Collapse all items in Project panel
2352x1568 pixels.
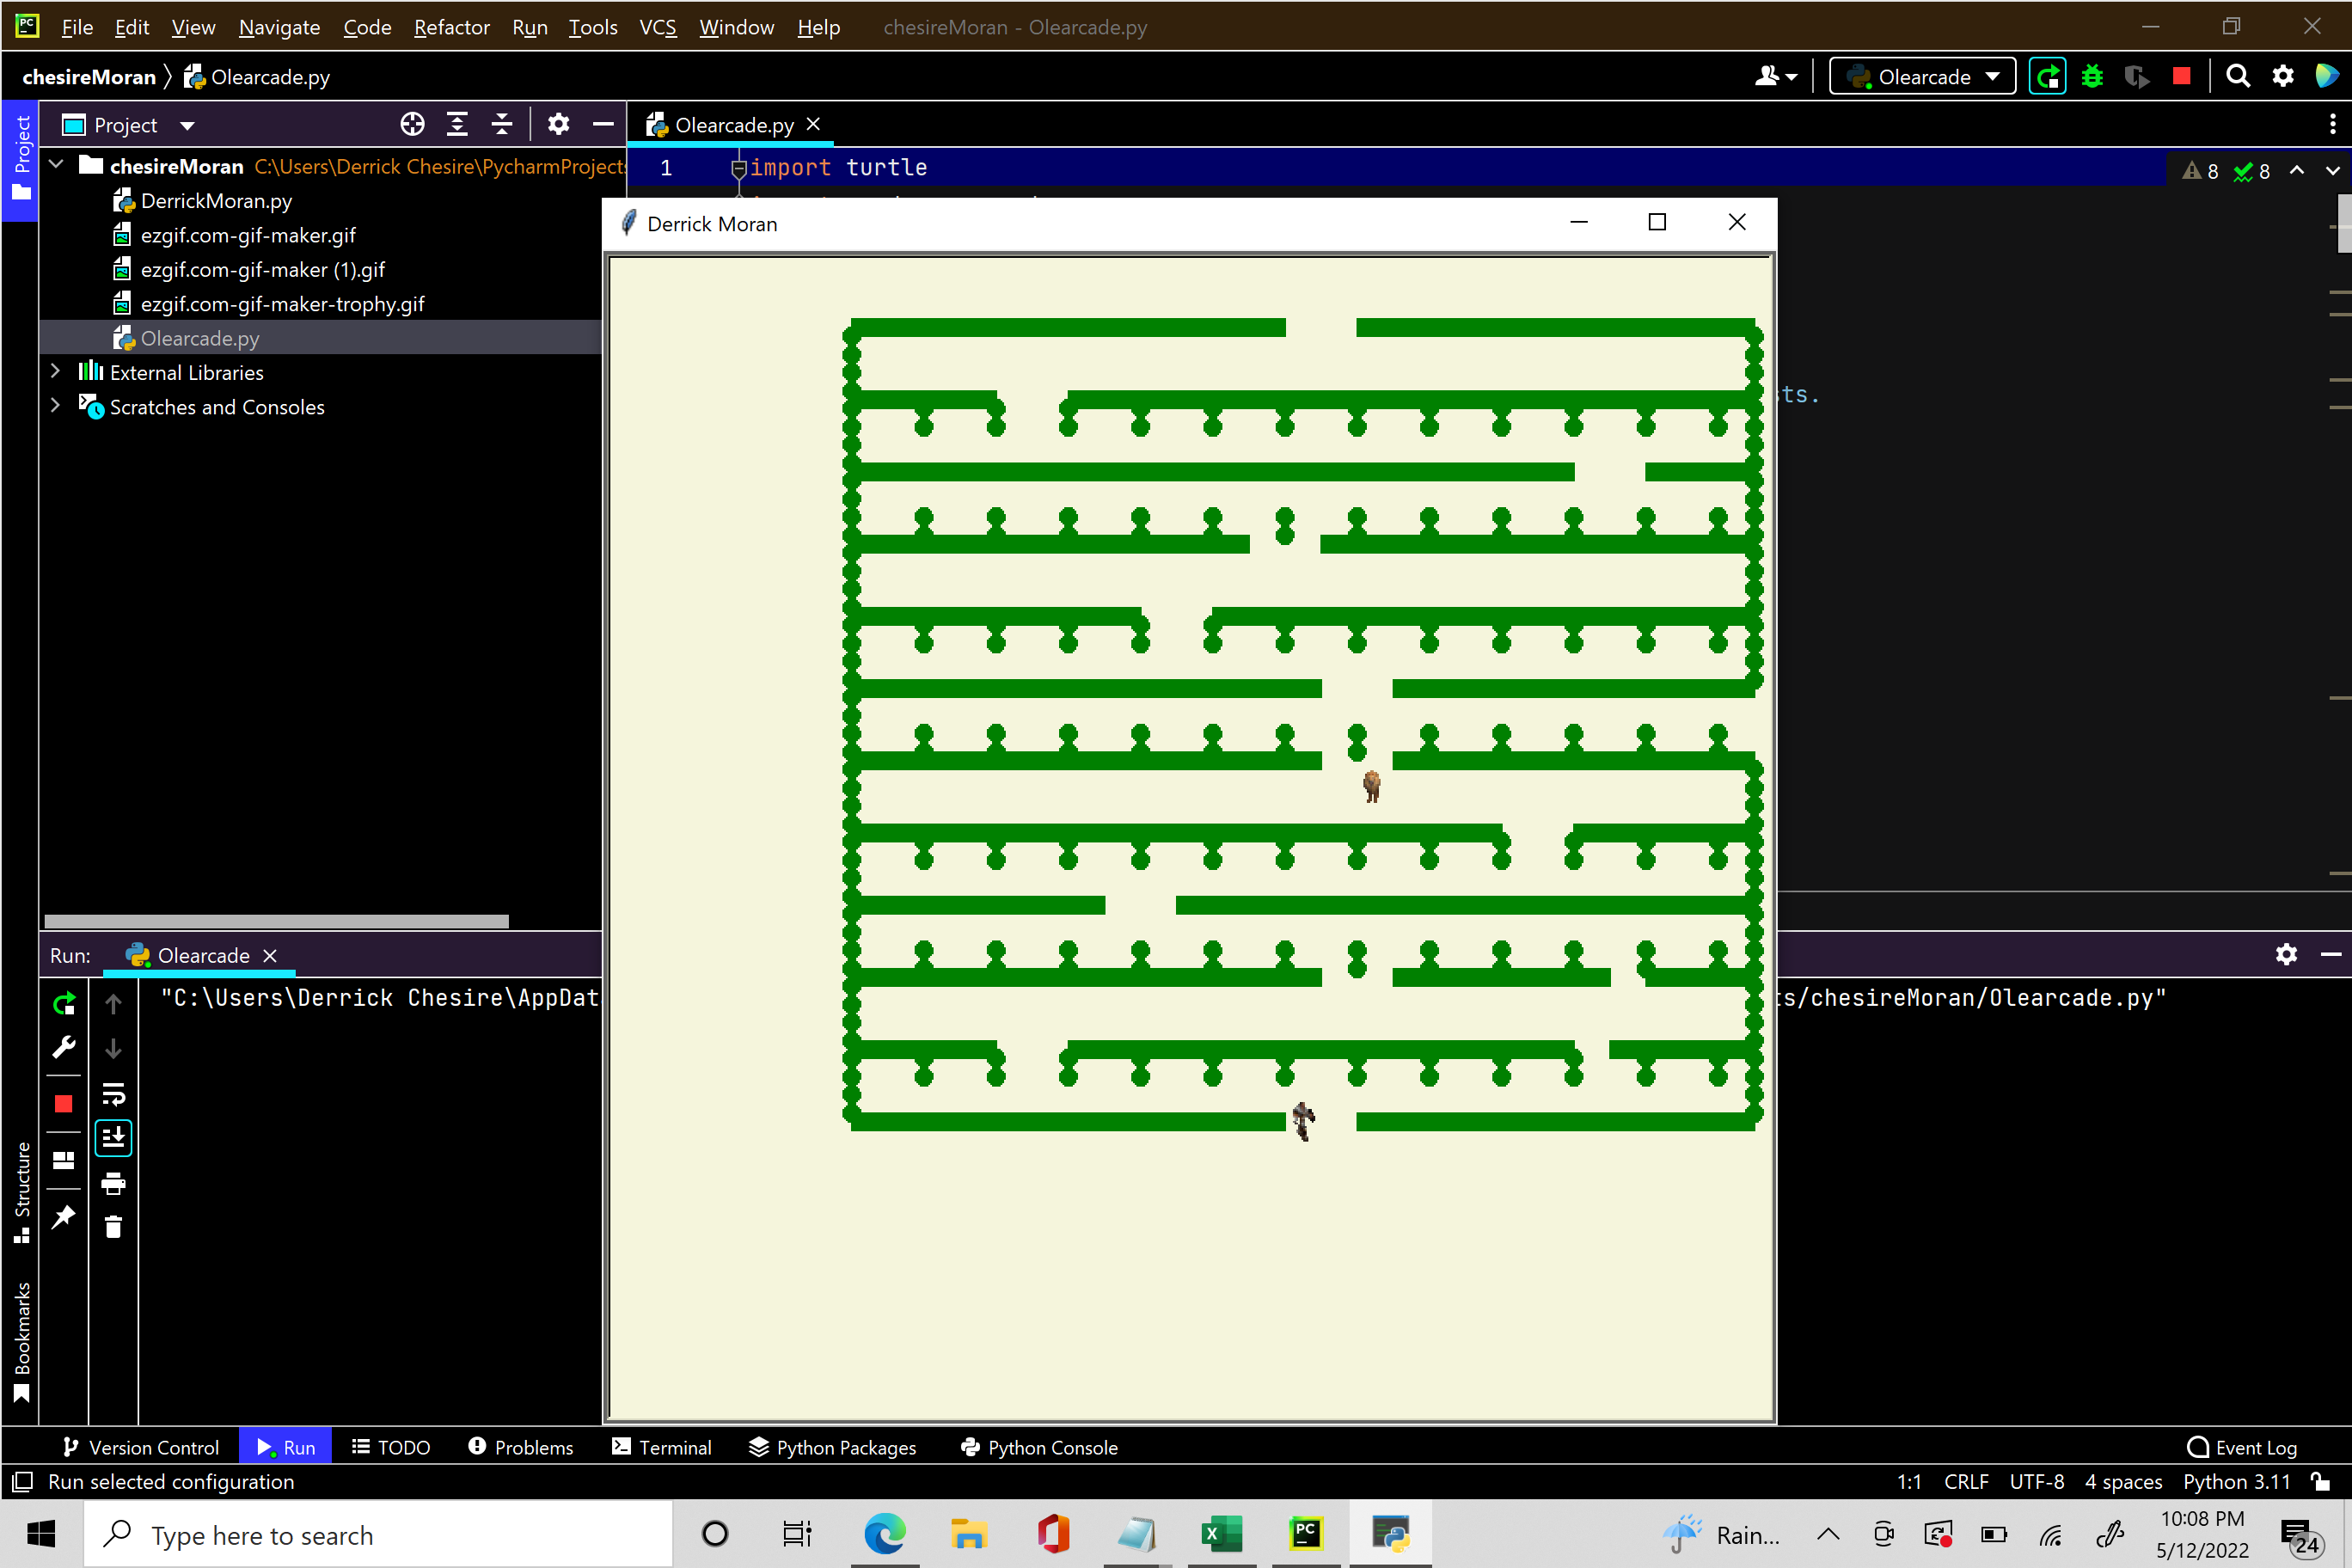[x=502, y=124]
